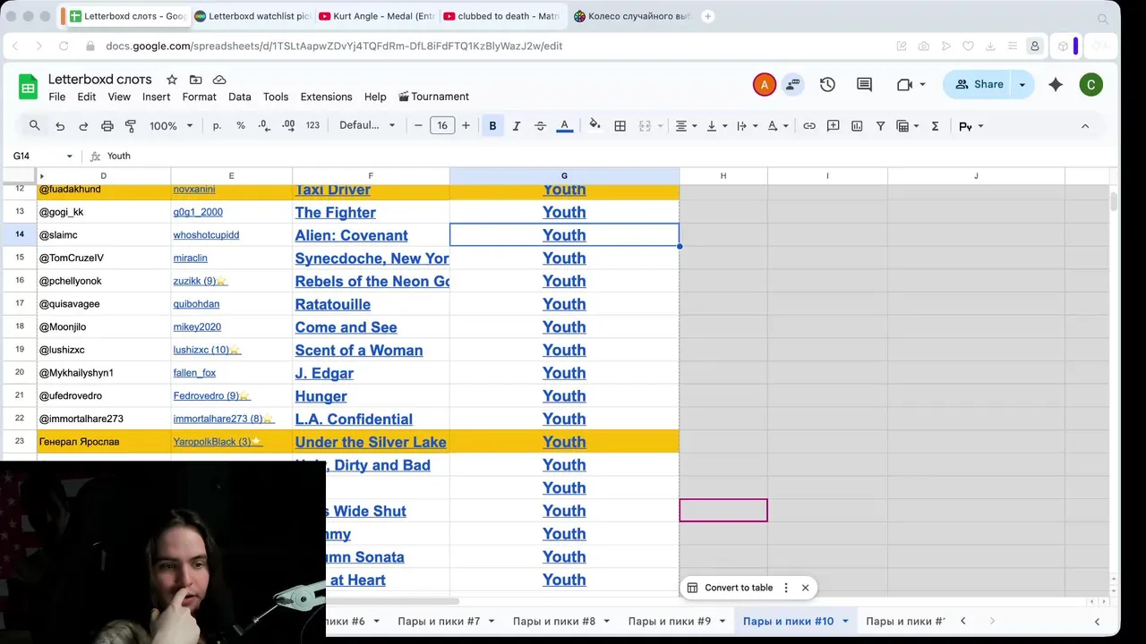Increase decimal places
1146x644 pixels.
point(288,126)
